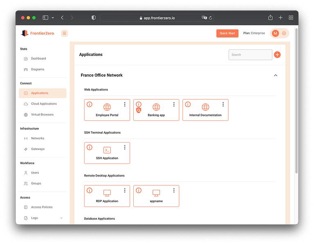Click the Search applications field
The image size is (314, 245).
pyautogui.click(x=250, y=55)
